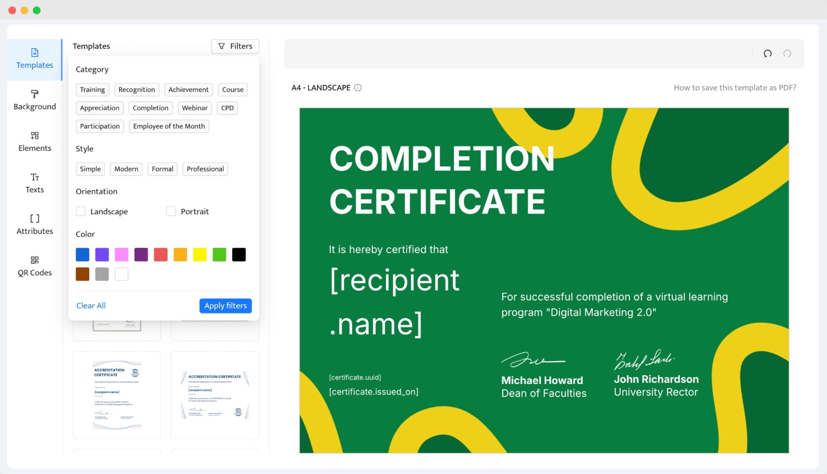Click the John Richardson signature image
The height and width of the screenshot is (474, 827).
coord(644,360)
